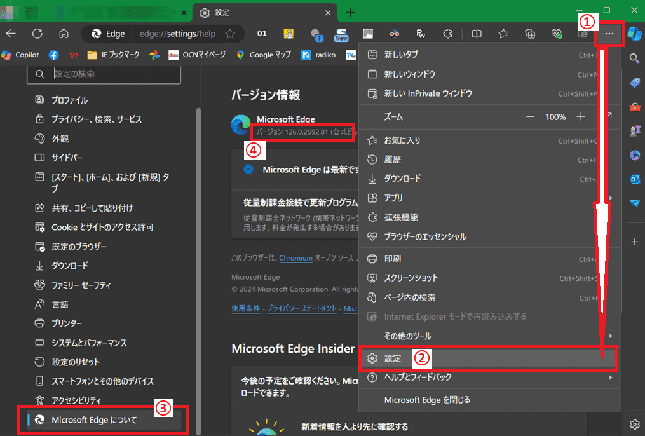
Task: Click zoom in plus button in menu
Action: tap(580, 117)
